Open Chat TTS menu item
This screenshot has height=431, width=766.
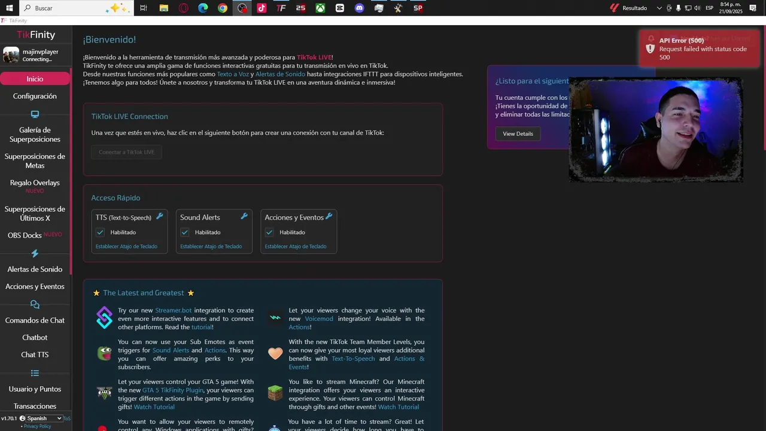[x=35, y=355]
